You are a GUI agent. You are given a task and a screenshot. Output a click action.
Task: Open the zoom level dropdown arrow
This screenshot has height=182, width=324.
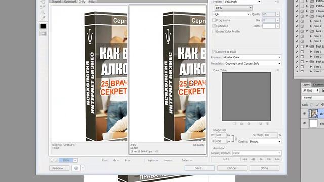75,160
